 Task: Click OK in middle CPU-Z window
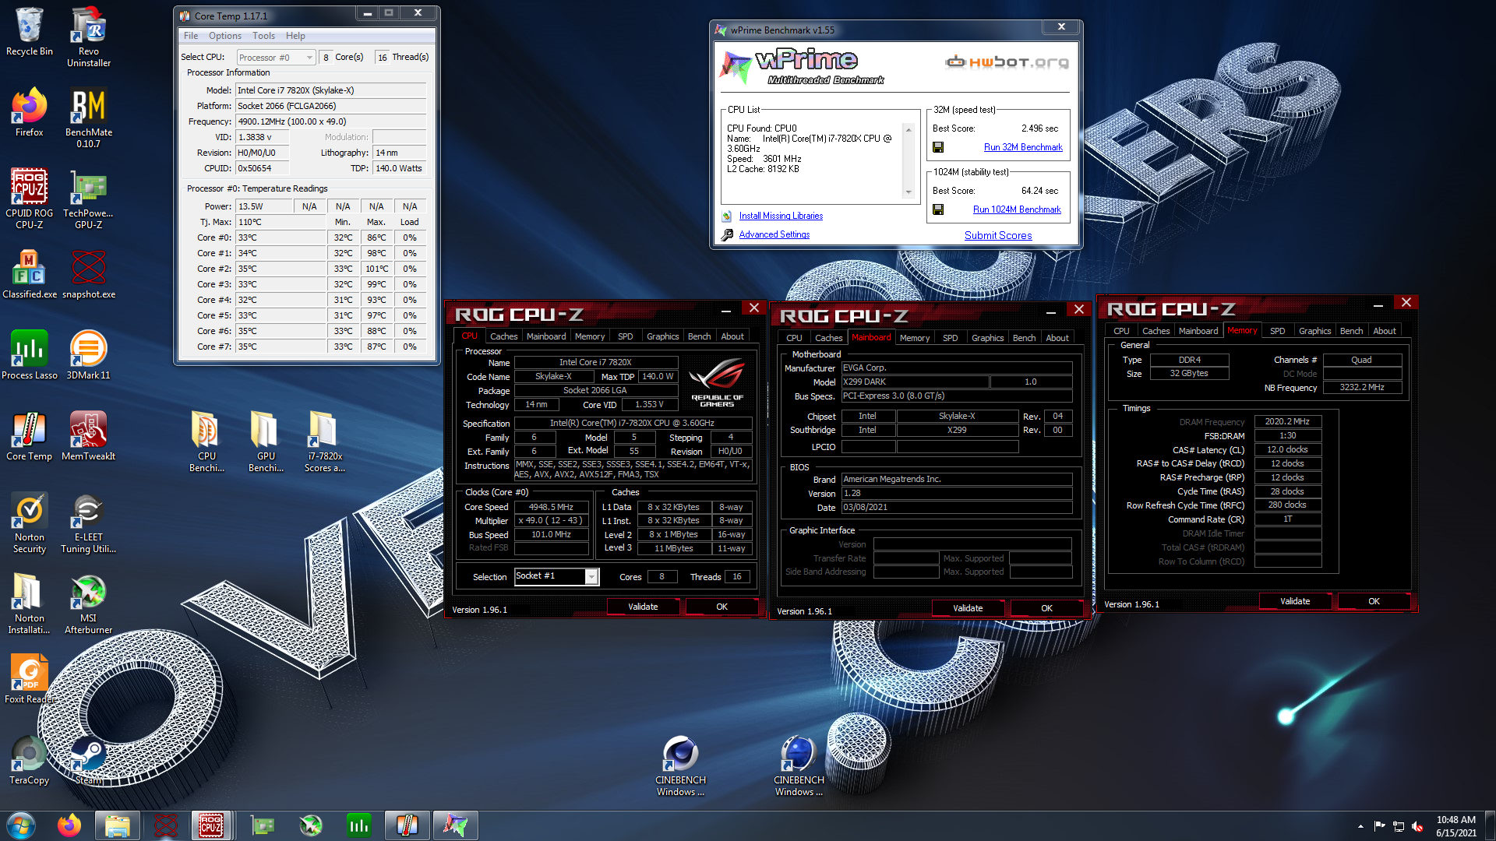1046,608
